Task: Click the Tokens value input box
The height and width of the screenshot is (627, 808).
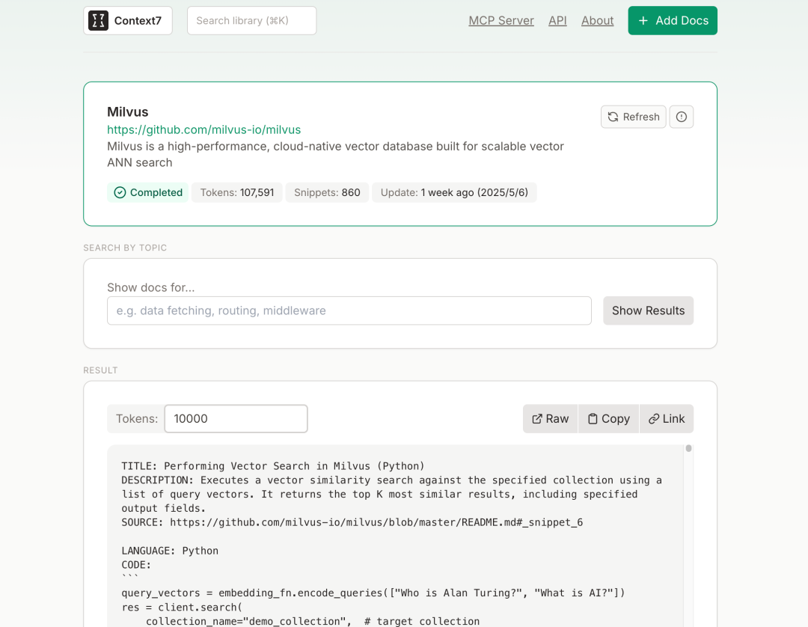Action: [x=236, y=419]
